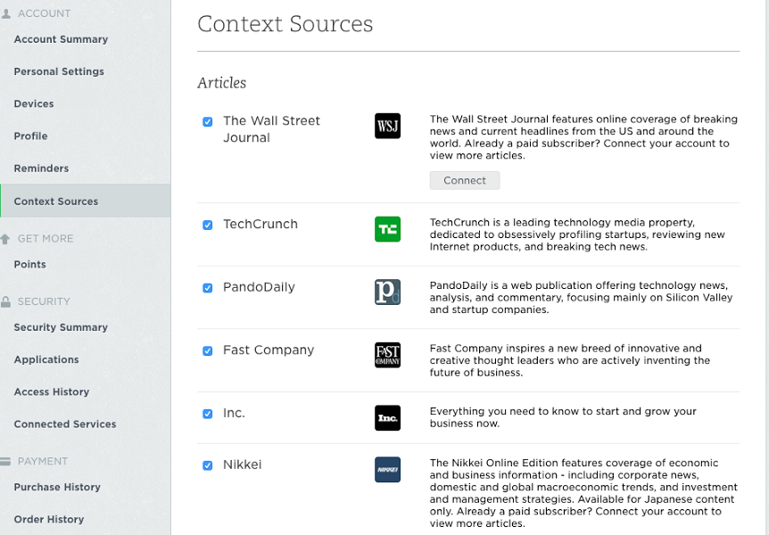
Task: Click the green TechCrunch logo icon
Action: click(387, 229)
